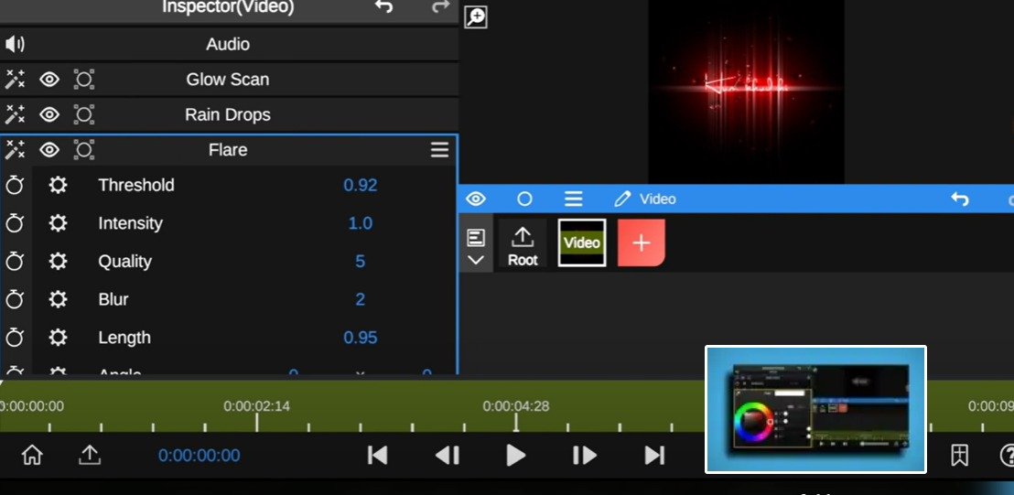Jump to the start of the timeline
Viewport: 1014px width, 495px height.
376,455
